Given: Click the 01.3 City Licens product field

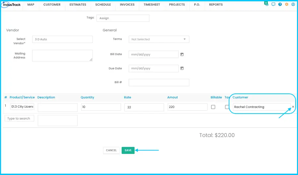Looking at the screenshot, I should point(22,107).
